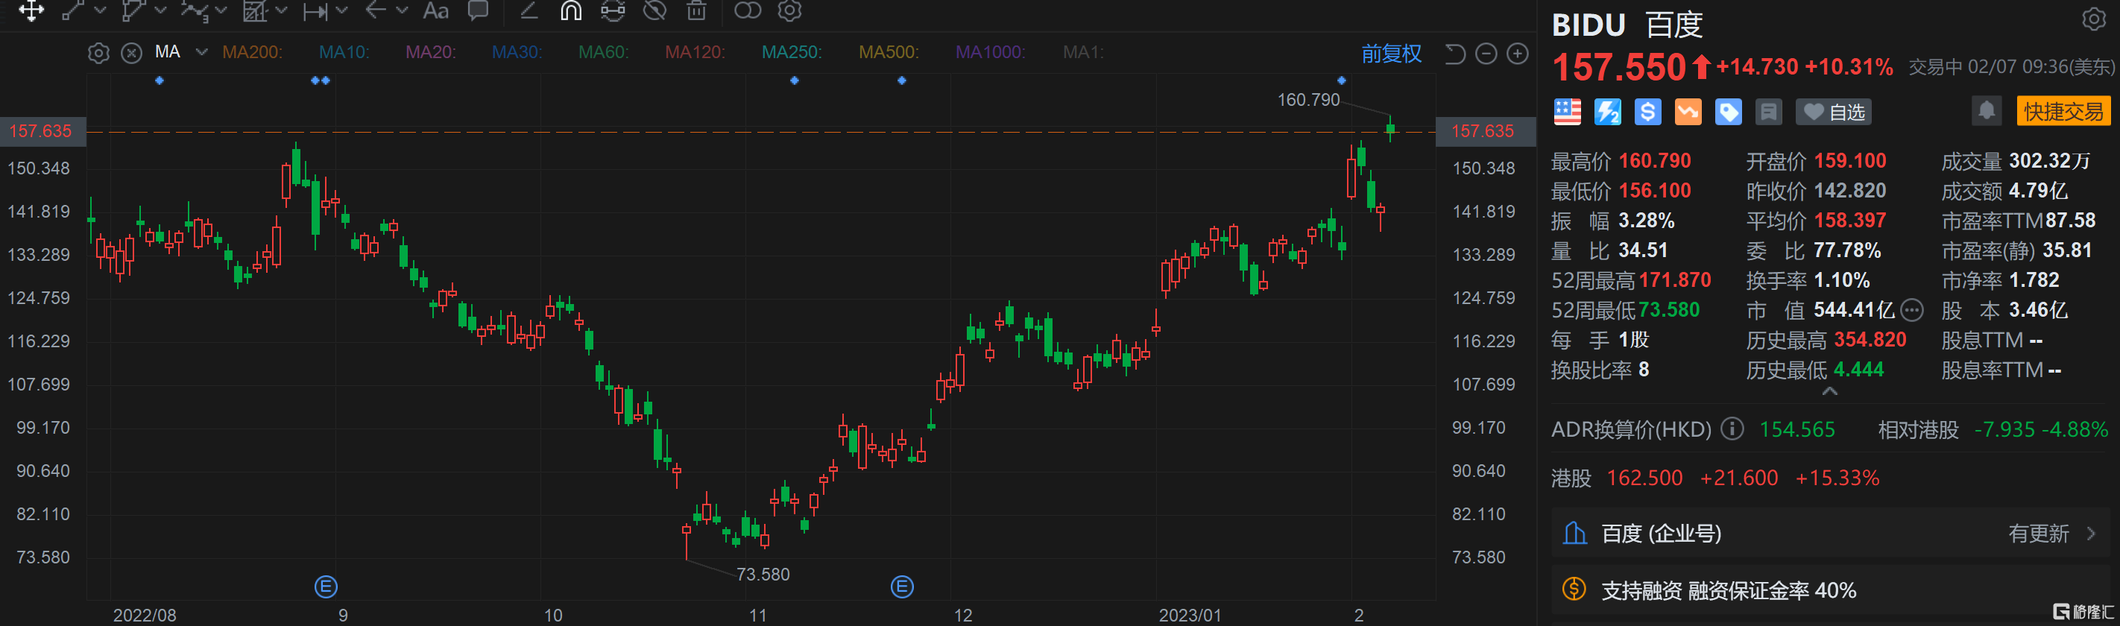Screen dimensions: 2120x626
Task: Select the wave pattern drawing tool
Action: pos(195,10)
